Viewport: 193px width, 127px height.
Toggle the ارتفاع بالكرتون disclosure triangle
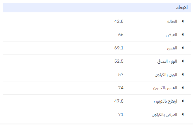183,101
